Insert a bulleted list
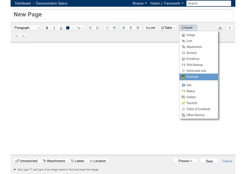This screenshot has height=174, width=246. (x=91, y=28)
